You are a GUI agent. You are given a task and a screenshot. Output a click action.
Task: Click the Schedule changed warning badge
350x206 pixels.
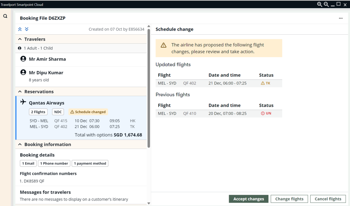point(88,112)
